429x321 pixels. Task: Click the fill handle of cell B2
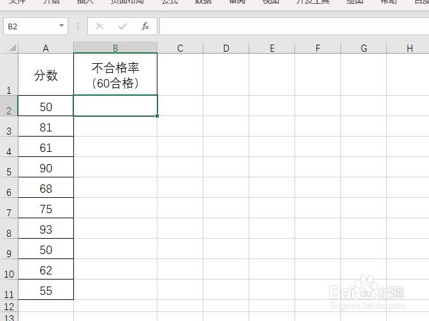click(157, 116)
